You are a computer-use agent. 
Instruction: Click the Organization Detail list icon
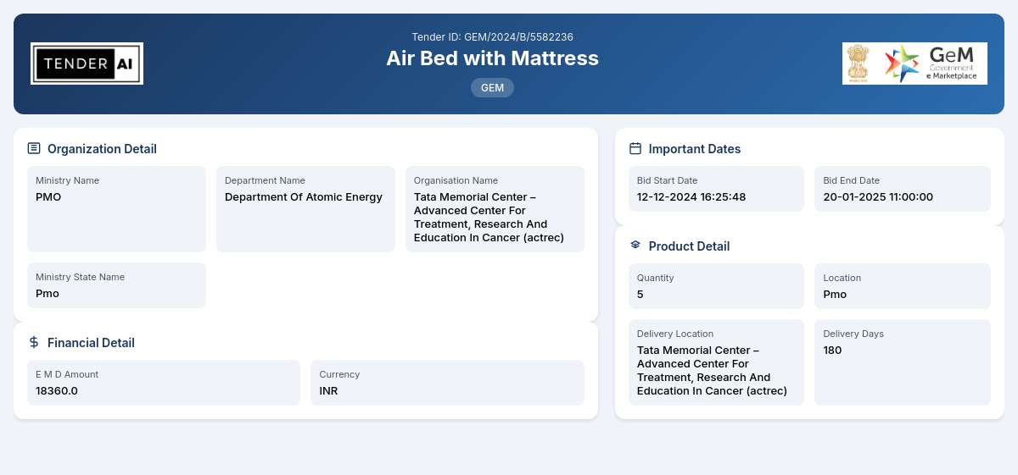34,148
